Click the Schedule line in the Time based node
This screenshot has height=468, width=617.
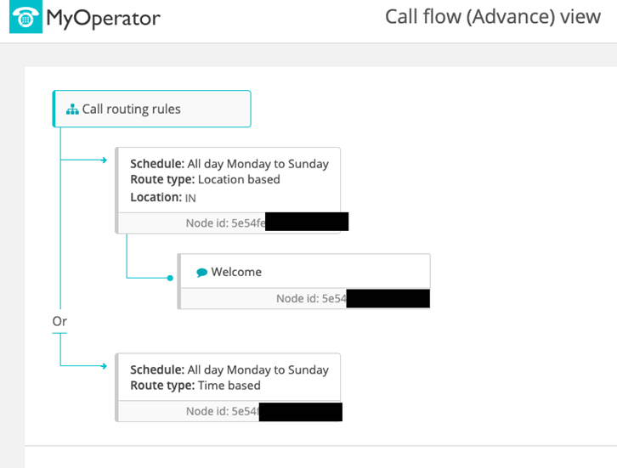pos(229,370)
